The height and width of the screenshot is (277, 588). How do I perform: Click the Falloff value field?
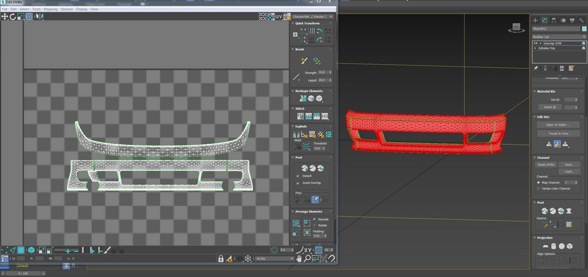tap(323, 80)
